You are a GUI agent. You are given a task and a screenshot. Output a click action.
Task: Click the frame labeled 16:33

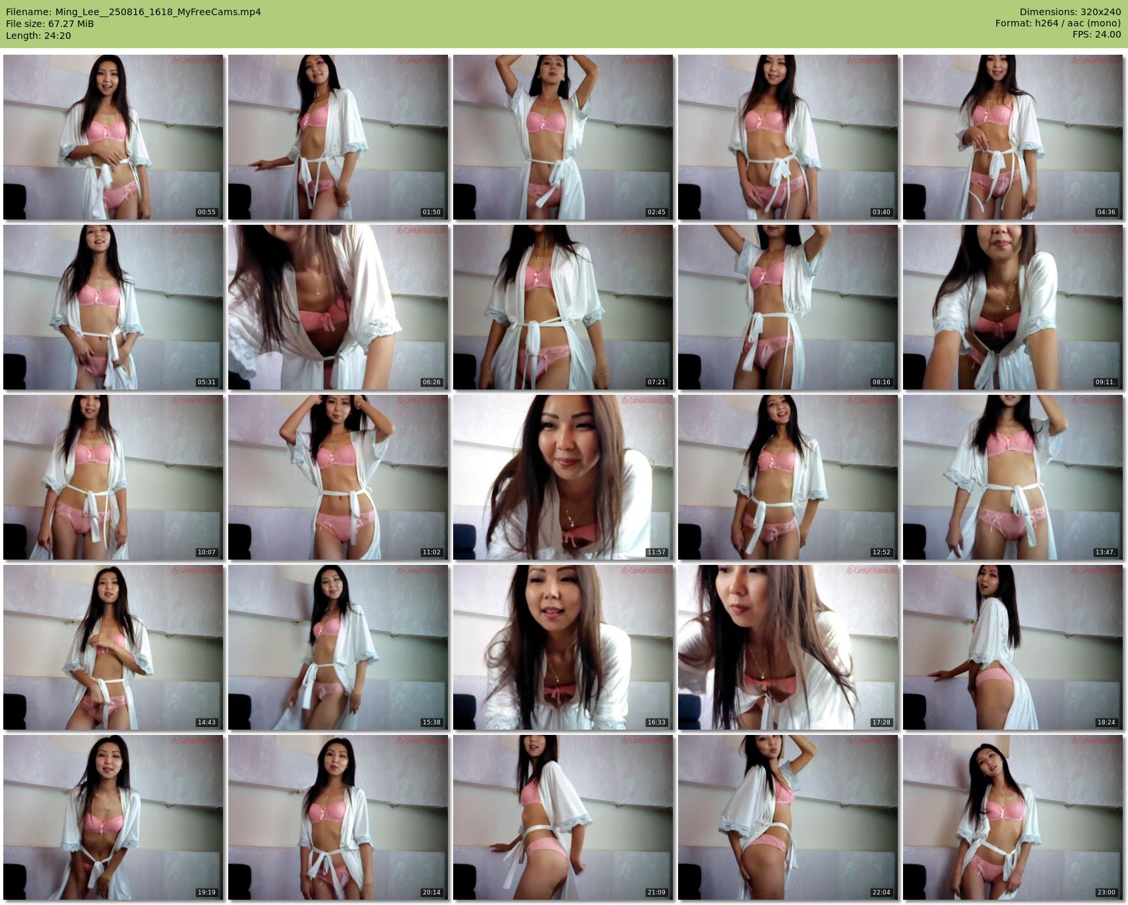[x=563, y=647]
